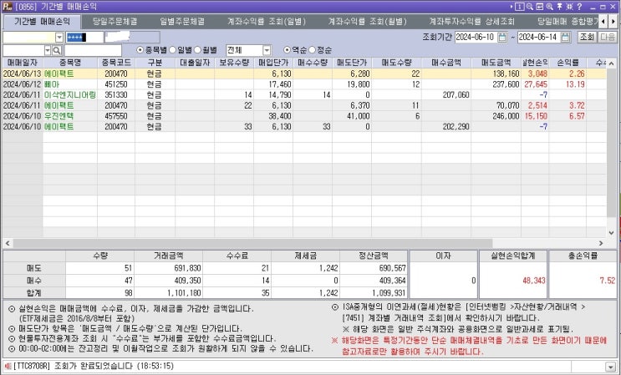
Task: Select the 이삭엔지니어링 row
Action: (304, 95)
